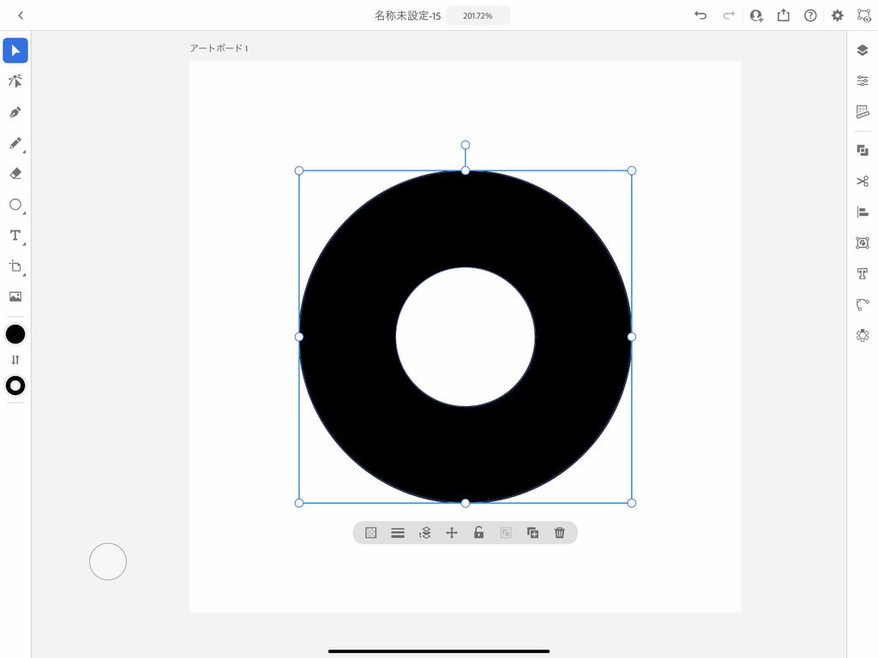The width and height of the screenshot is (878, 658).
Task: Open the document title 名称未設定-15
Action: (407, 15)
